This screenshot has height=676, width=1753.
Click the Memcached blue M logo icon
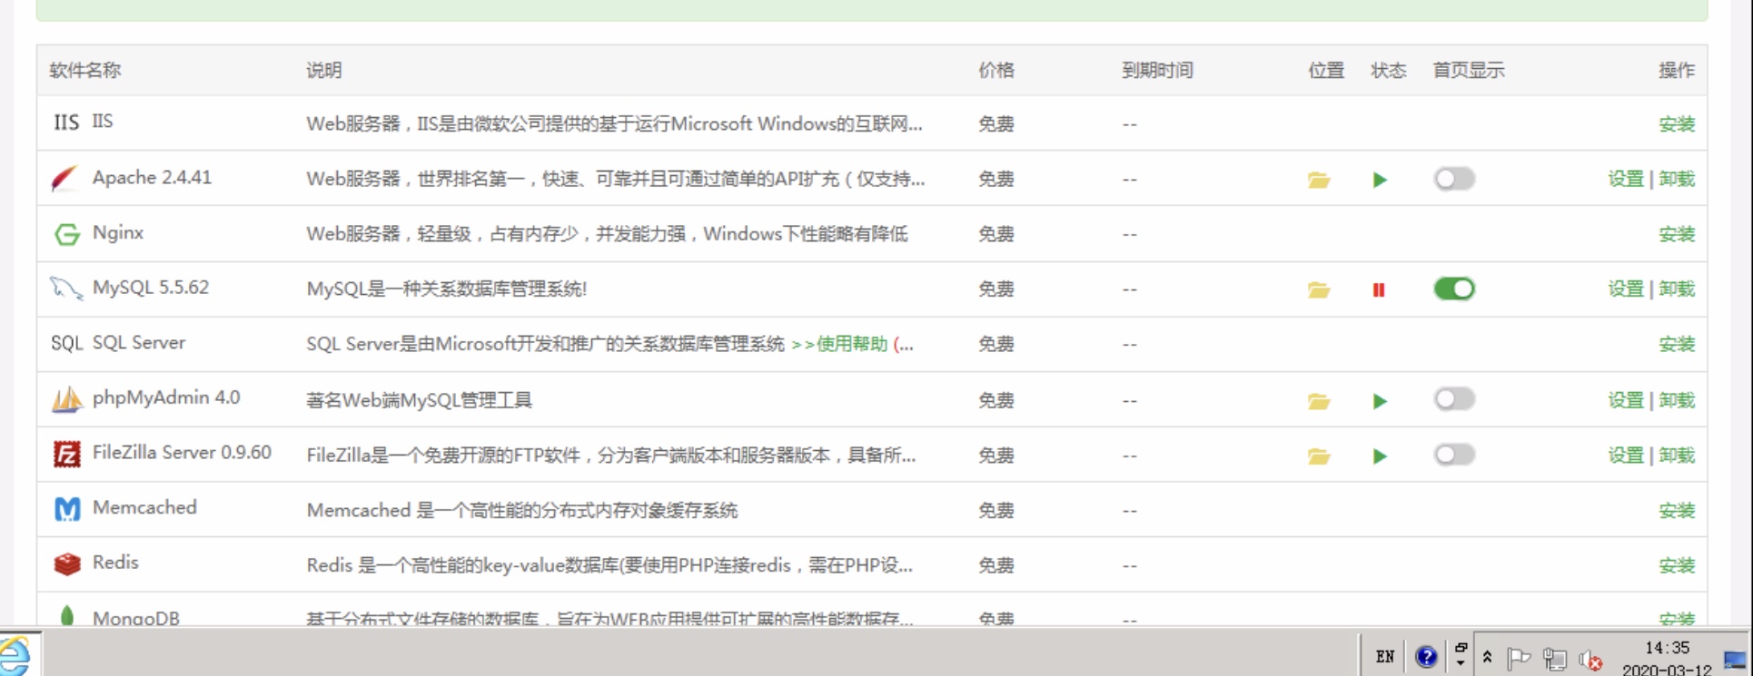point(67,509)
